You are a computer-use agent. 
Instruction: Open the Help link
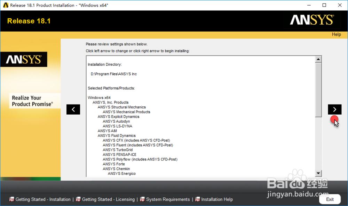(336, 34)
